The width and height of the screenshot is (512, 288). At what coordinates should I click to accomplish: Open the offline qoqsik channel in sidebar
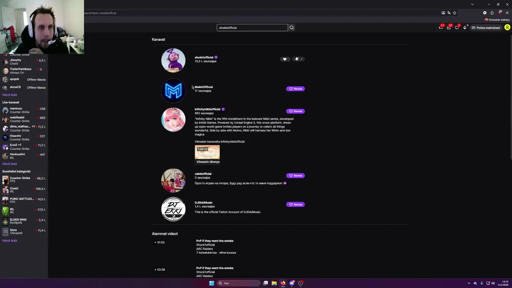point(24,80)
